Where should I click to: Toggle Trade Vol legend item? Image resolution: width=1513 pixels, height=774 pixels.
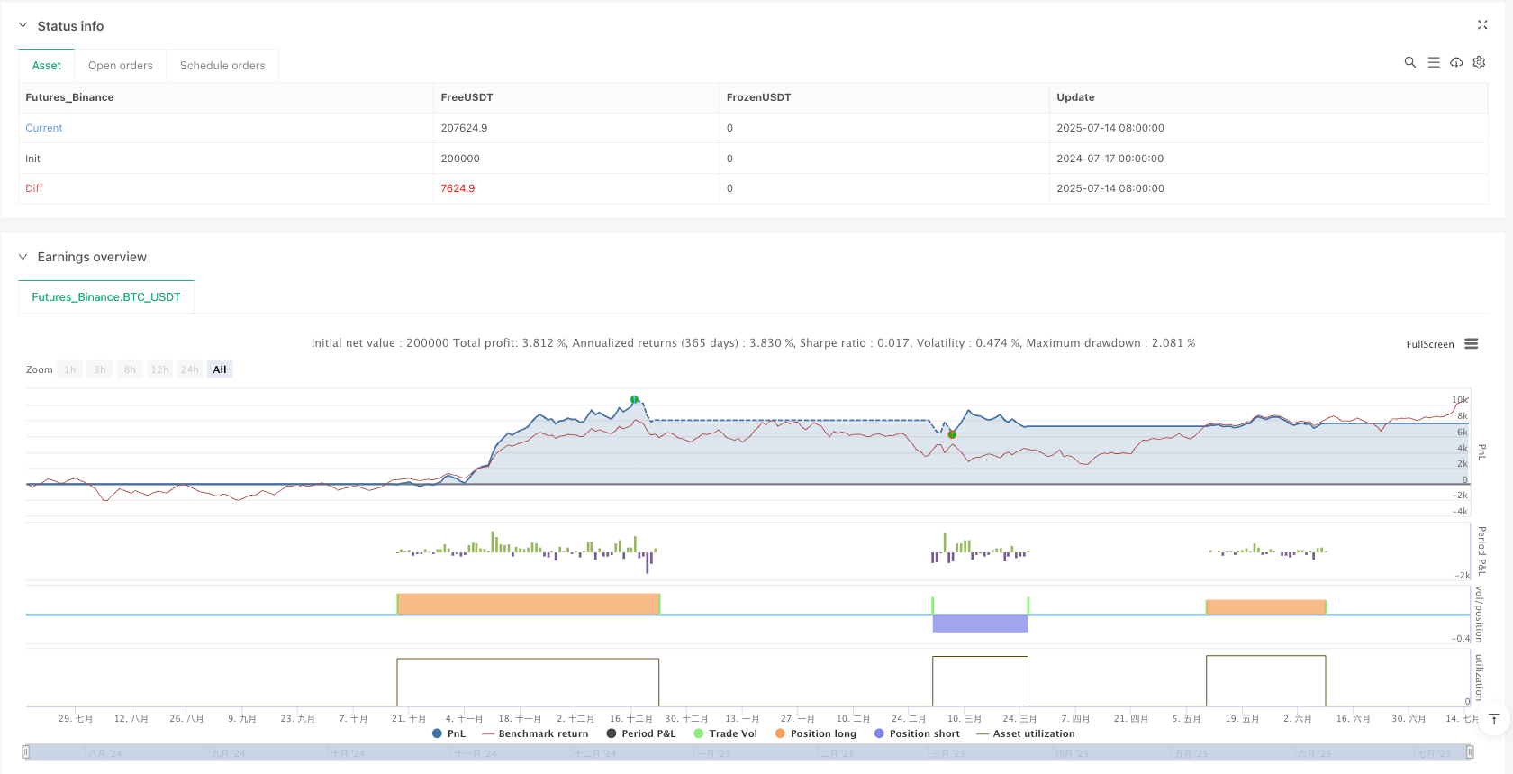pos(726,733)
